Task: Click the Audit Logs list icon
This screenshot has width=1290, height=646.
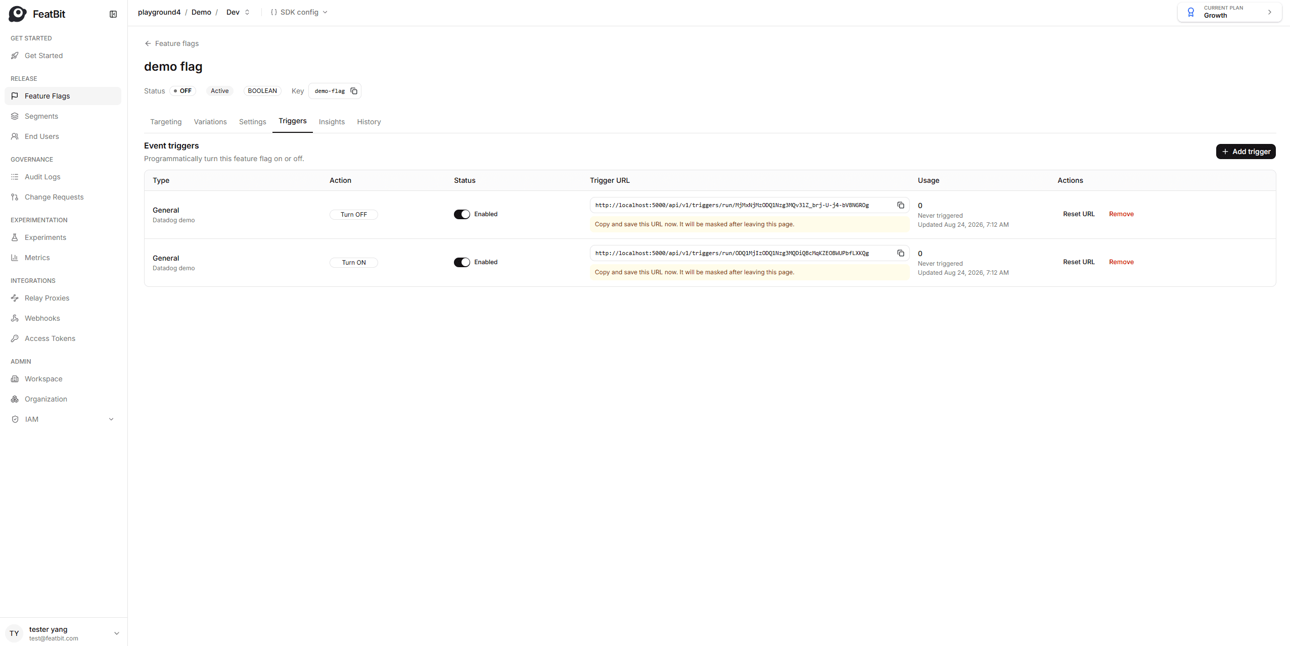Action: click(x=15, y=177)
